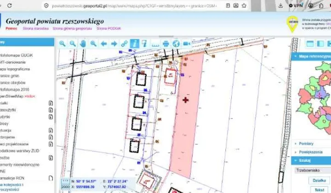331x193 pixels.
Task: Click the fourth magnifier zoom tool
Action: (93, 44)
